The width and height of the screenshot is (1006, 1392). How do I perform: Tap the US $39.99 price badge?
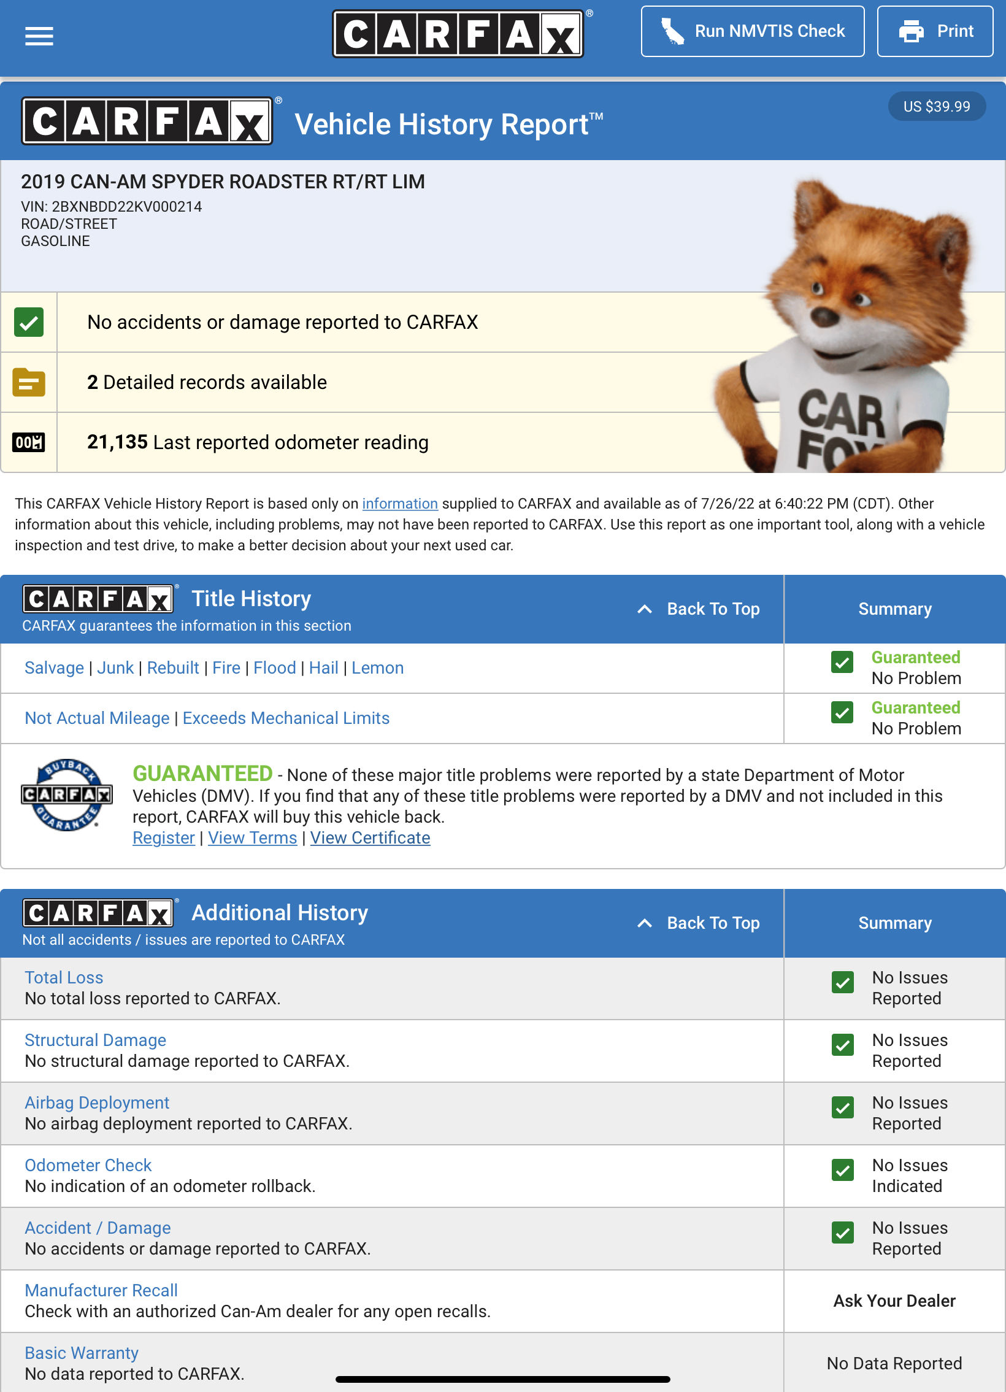coord(937,106)
